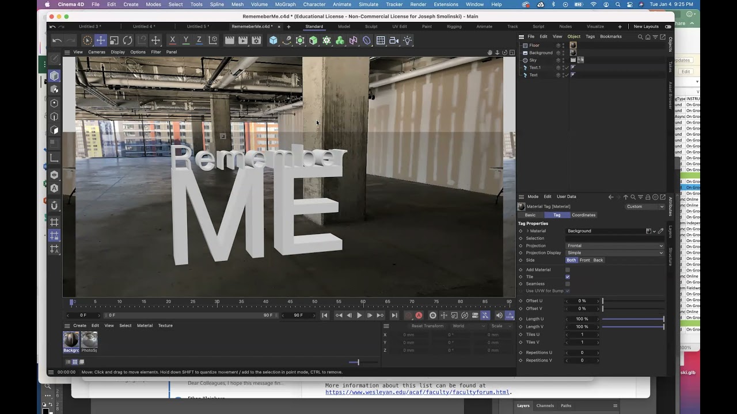Screen dimensions: 737x414
Task: Toggle the Autokeying red A button
Action: pyautogui.click(x=419, y=315)
